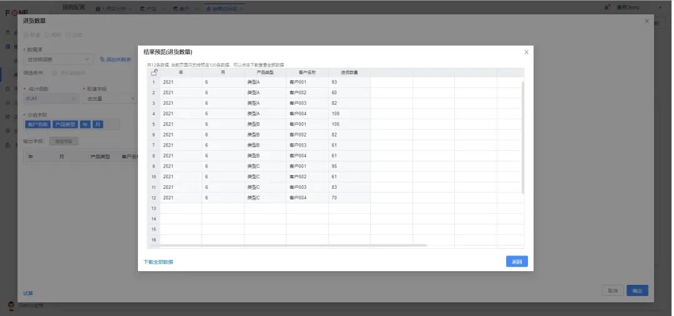The image size is (674, 316).
Task: Select the 客户名称 grouping field tag
Action: click(38, 124)
